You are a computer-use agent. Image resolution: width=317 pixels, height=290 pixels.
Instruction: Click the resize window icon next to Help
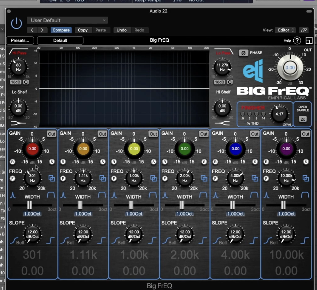(309, 41)
